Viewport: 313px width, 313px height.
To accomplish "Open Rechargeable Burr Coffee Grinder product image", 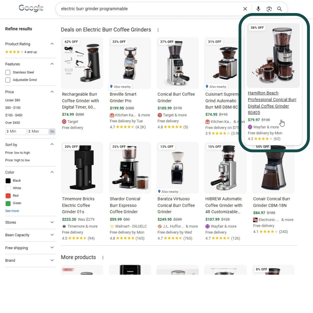I will coord(82,63).
